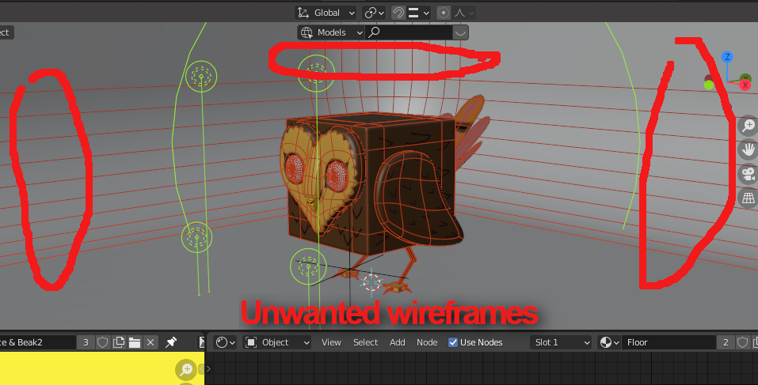Open file folder icon beside Beak2

point(135,342)
